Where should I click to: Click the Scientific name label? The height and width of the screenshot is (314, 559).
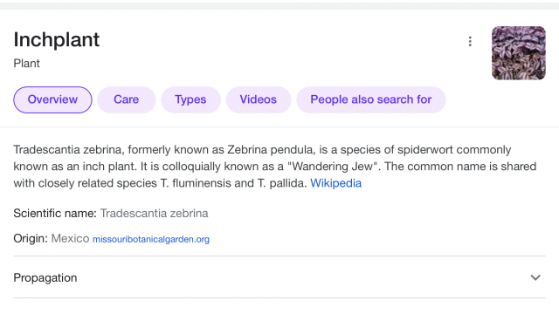pyautogui.click(x=55, y=213)
